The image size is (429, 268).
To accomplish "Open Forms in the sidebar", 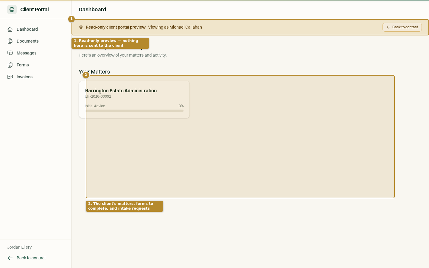I will pyautogui.click(x=36, y=65).
